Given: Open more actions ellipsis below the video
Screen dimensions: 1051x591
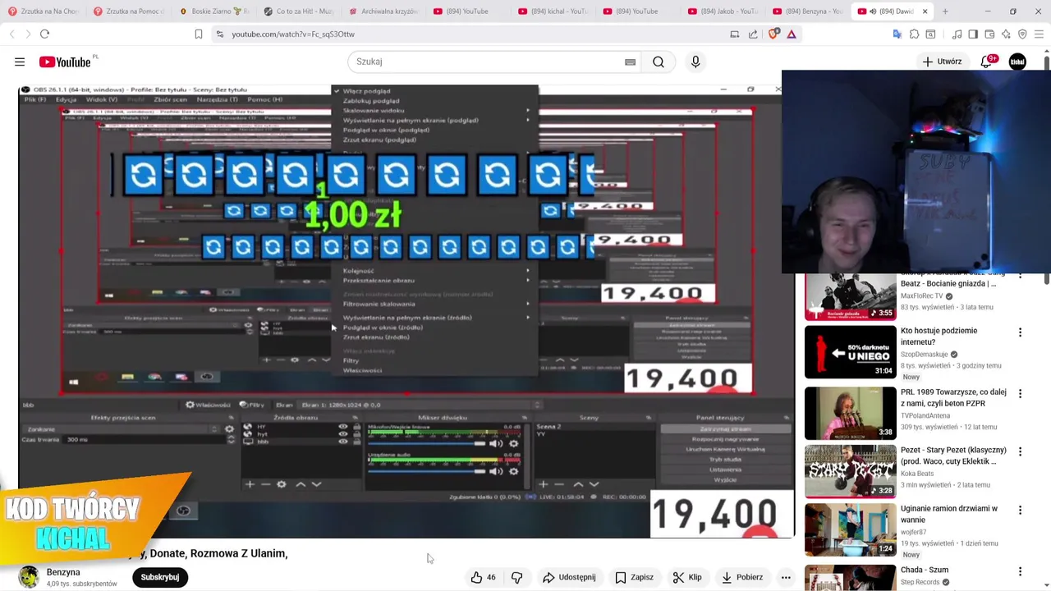Looking at the screenshot, I should (786, 577).
